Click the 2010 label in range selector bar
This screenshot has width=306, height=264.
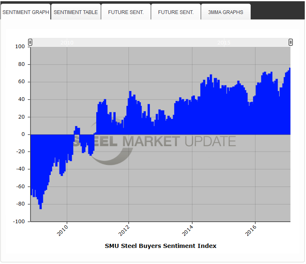pos(67,42)
